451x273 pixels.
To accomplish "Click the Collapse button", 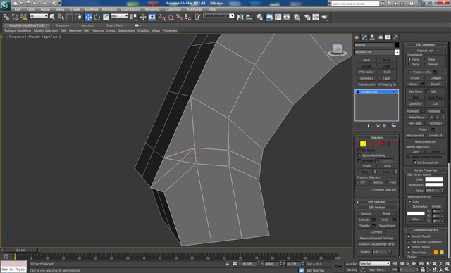I will (435, 78).
